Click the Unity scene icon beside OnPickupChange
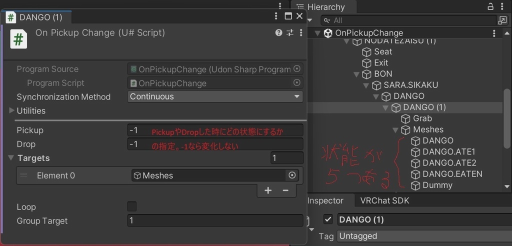The image size is (512, 246). pyautogui.click(x=328, y=33)
